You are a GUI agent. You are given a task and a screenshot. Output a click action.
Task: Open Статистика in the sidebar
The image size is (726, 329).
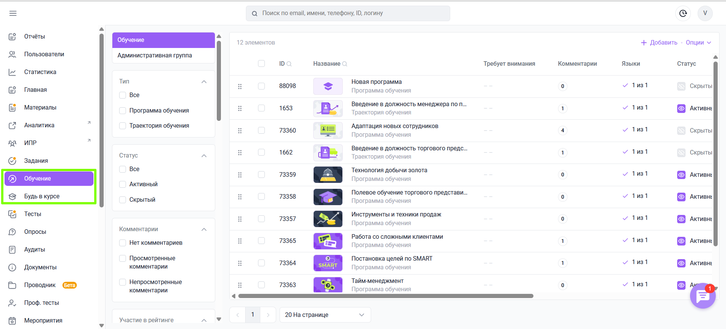point(40,72)
